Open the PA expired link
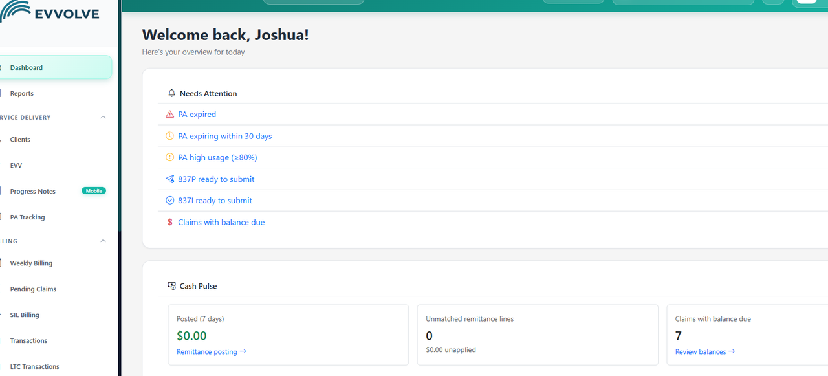The image size is (828, 376). tap(197, 115)
